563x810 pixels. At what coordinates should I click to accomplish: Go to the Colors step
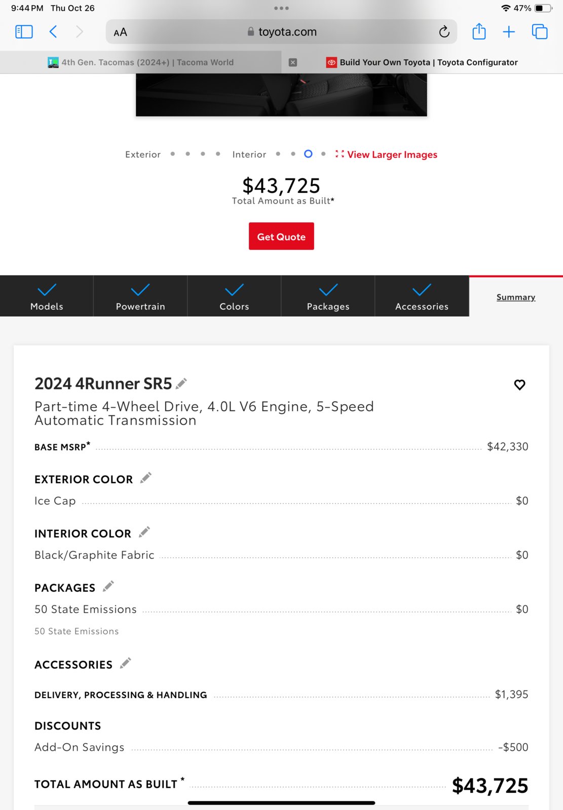(234, 296)
